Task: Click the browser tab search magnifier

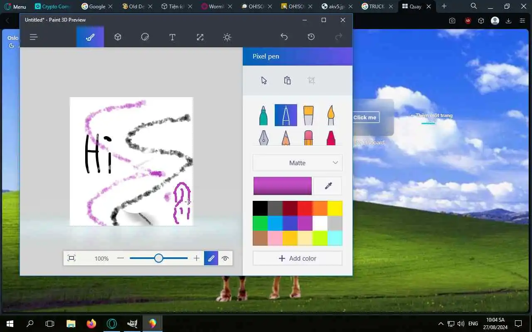Action: click(474, 6)
